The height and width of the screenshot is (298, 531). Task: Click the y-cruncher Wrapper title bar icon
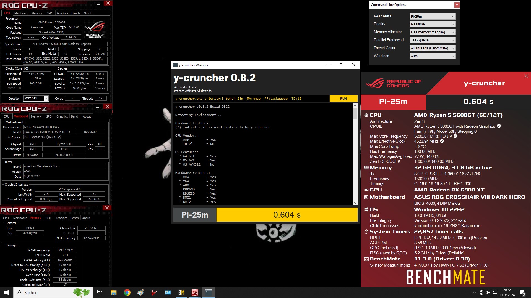(x=175, y=65)
